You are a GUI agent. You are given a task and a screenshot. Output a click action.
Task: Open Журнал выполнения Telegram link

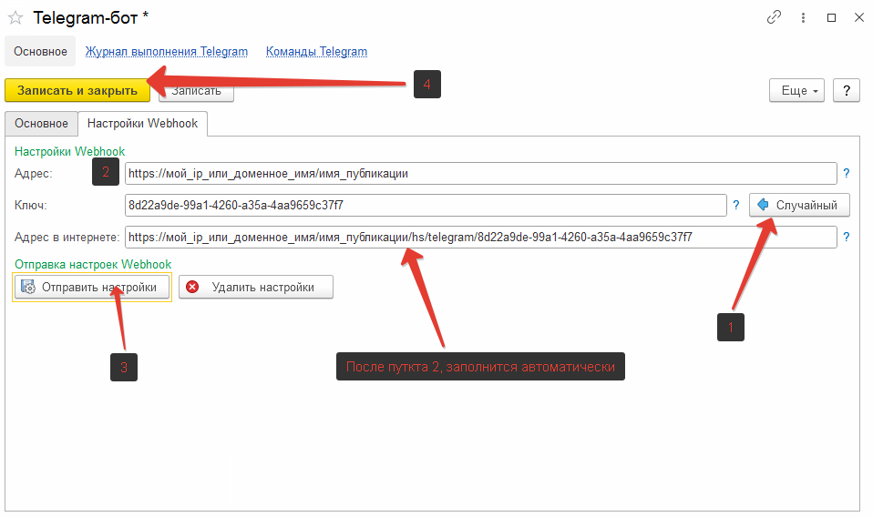click(x=167, y=52)
